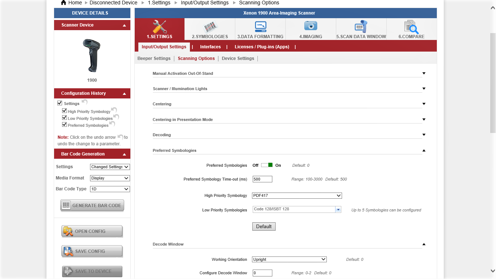Expand the Scanner / Illumination Lights section
Image resolution: width=496 pixels, height=279 pixels.
point(424,89)
